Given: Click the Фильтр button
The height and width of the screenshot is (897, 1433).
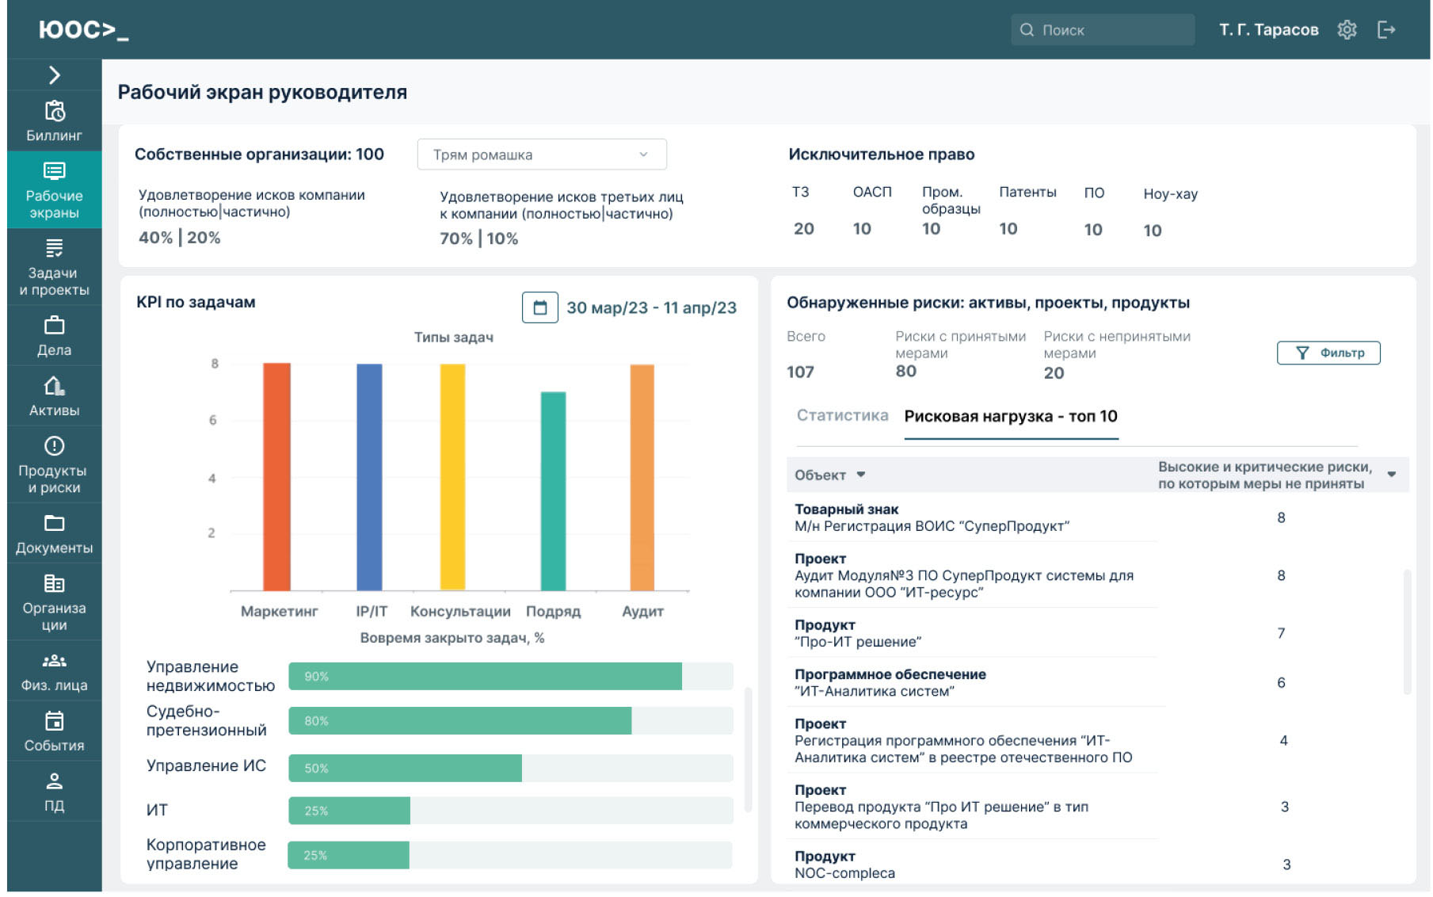Looking at the screenshot, I should tap(1328, 353).
